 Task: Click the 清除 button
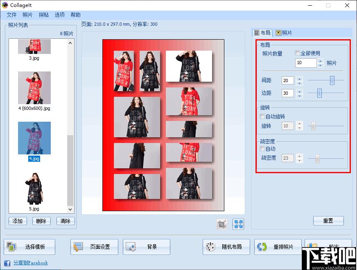click(x=66, y=221)
